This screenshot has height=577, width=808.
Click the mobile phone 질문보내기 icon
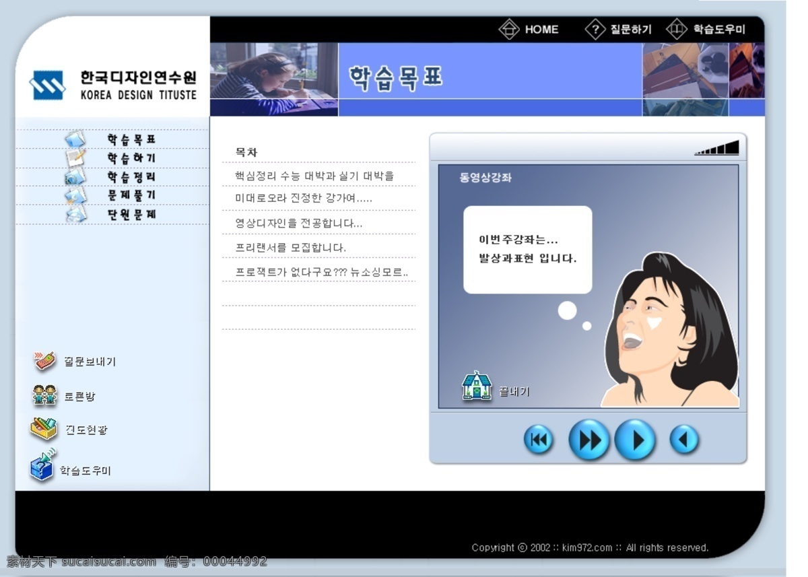click(x=45, y=361)
